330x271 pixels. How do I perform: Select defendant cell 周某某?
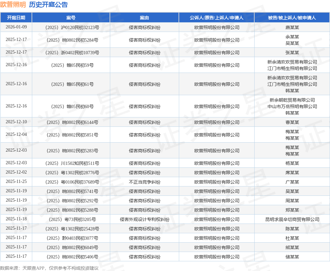(292, 201)
